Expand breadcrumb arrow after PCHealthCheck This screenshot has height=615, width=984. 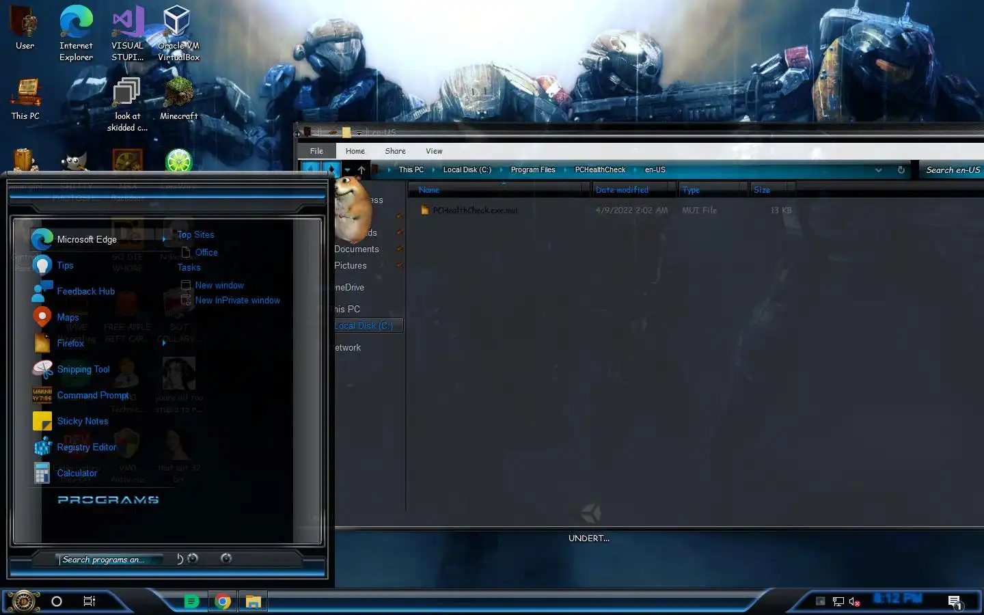(634, 169)
